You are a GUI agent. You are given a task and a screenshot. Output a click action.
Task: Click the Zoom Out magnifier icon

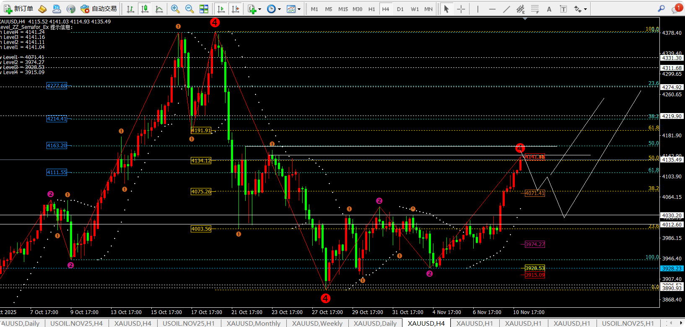pos(189,9)
